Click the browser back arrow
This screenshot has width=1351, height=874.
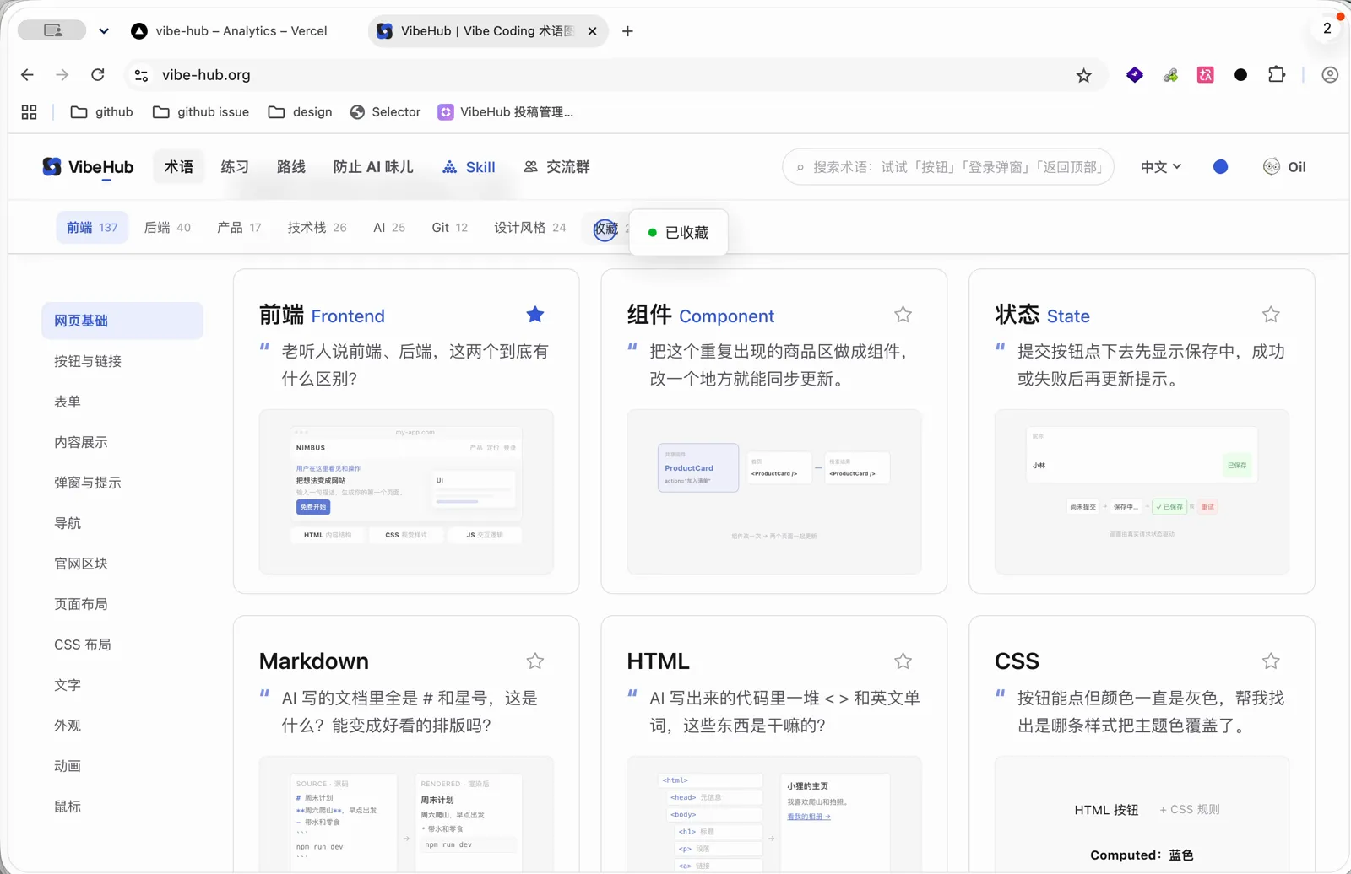(x=27, y=75)
